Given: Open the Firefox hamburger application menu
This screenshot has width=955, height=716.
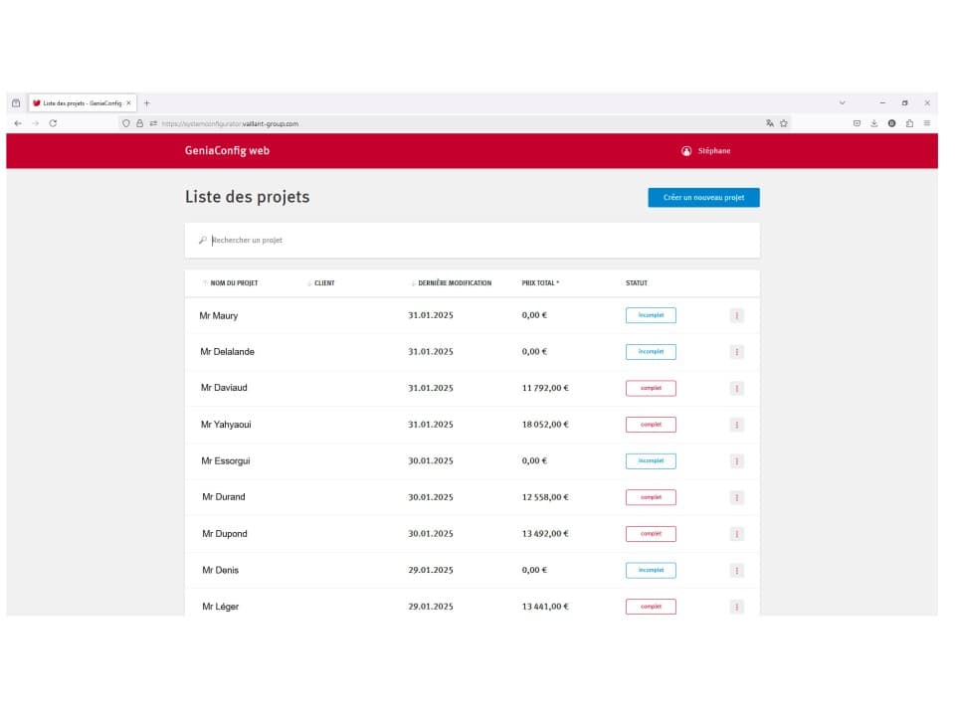Looking at the screenshot, I should (927, 123).
